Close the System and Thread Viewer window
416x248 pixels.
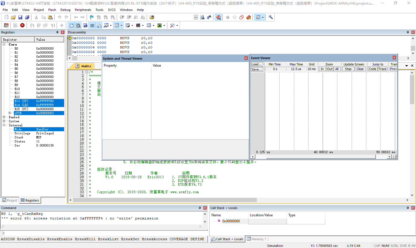point(246,58)
